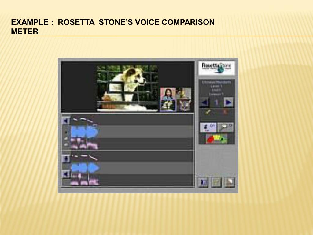Viewport: 313px width, 235px height.
Task: Click the bottom-right page corner icon
Action: point(229,182)
